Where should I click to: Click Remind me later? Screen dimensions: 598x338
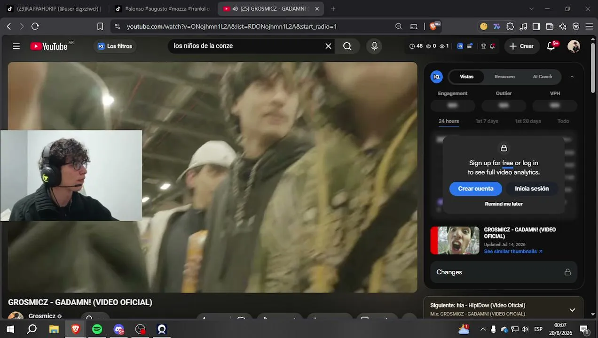(x=504, y=204)
